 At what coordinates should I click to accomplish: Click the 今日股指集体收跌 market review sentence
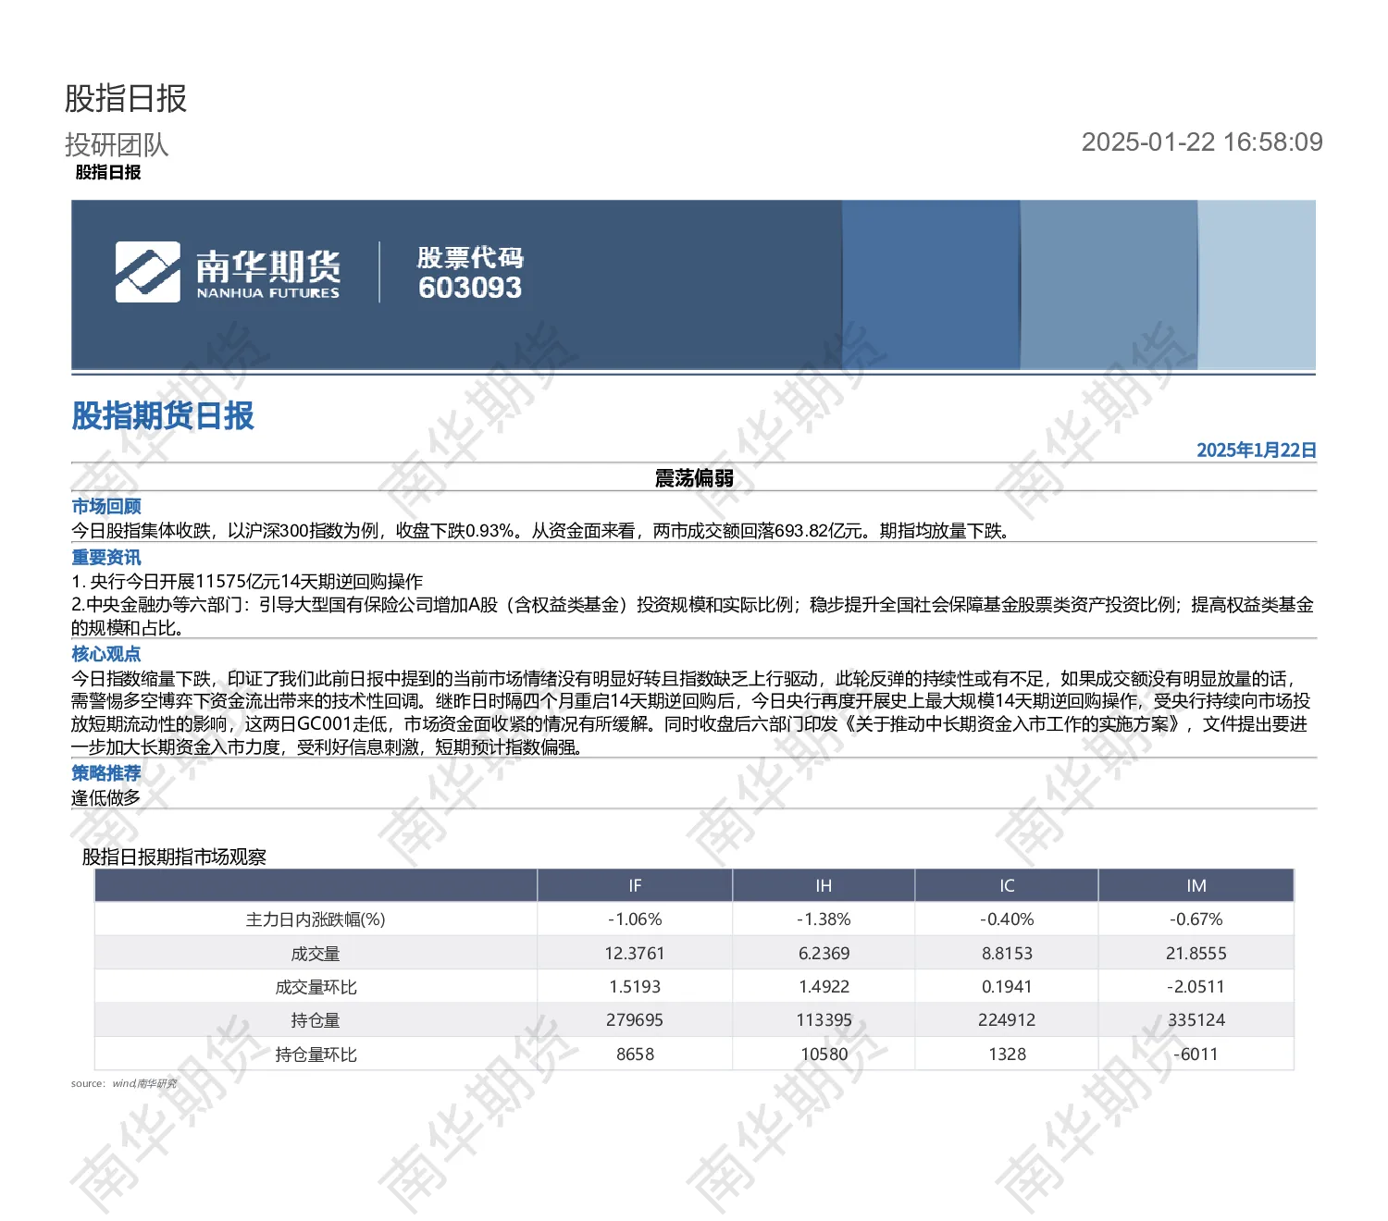pos(541,531)
